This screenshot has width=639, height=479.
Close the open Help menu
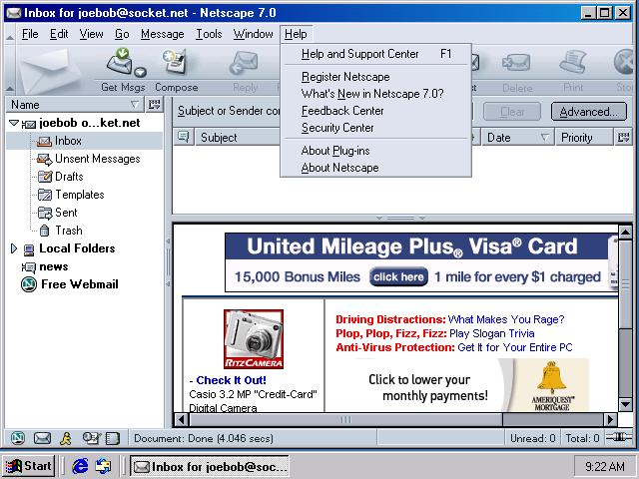point(296,34)
